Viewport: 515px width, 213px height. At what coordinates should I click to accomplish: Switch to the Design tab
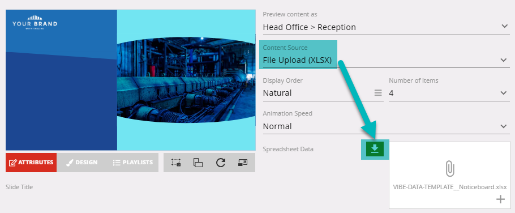point(82,163)
